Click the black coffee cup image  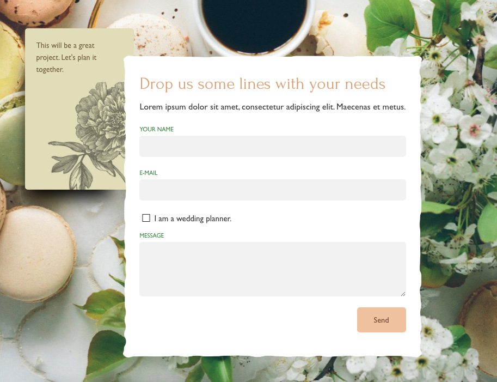coord(254,26)
